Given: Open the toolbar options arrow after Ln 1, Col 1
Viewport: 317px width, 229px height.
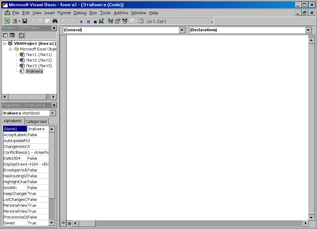Looking at the screenshot, I should (x=212, y=22).
